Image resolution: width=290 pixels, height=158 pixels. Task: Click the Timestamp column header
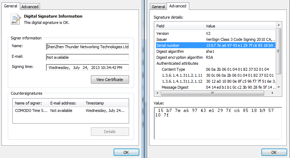tap(106, 103)
